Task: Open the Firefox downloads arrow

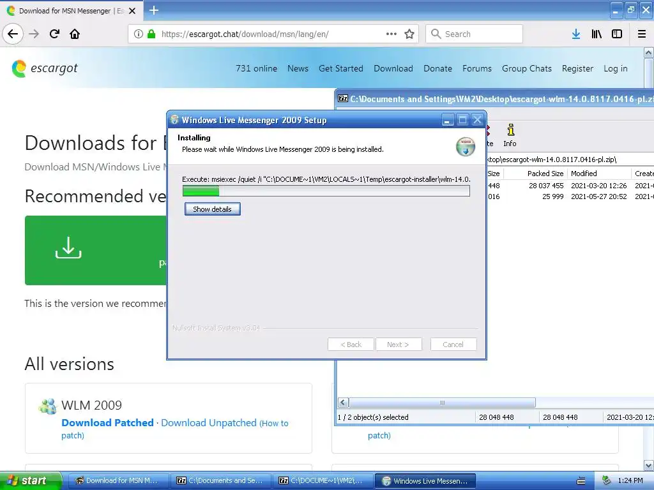Action: click(576, 34)
